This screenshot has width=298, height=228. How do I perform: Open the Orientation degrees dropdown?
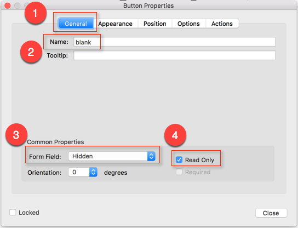pos(83,172)
